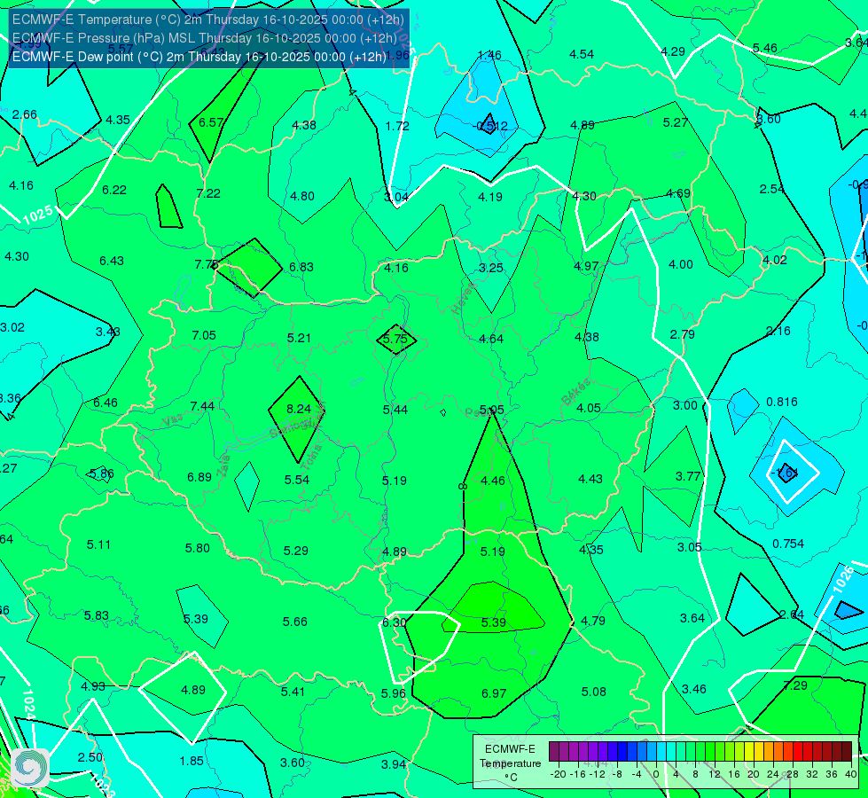868x798 pixels.
Task: Click the 7.05 grid value
Action: [204, 335]
